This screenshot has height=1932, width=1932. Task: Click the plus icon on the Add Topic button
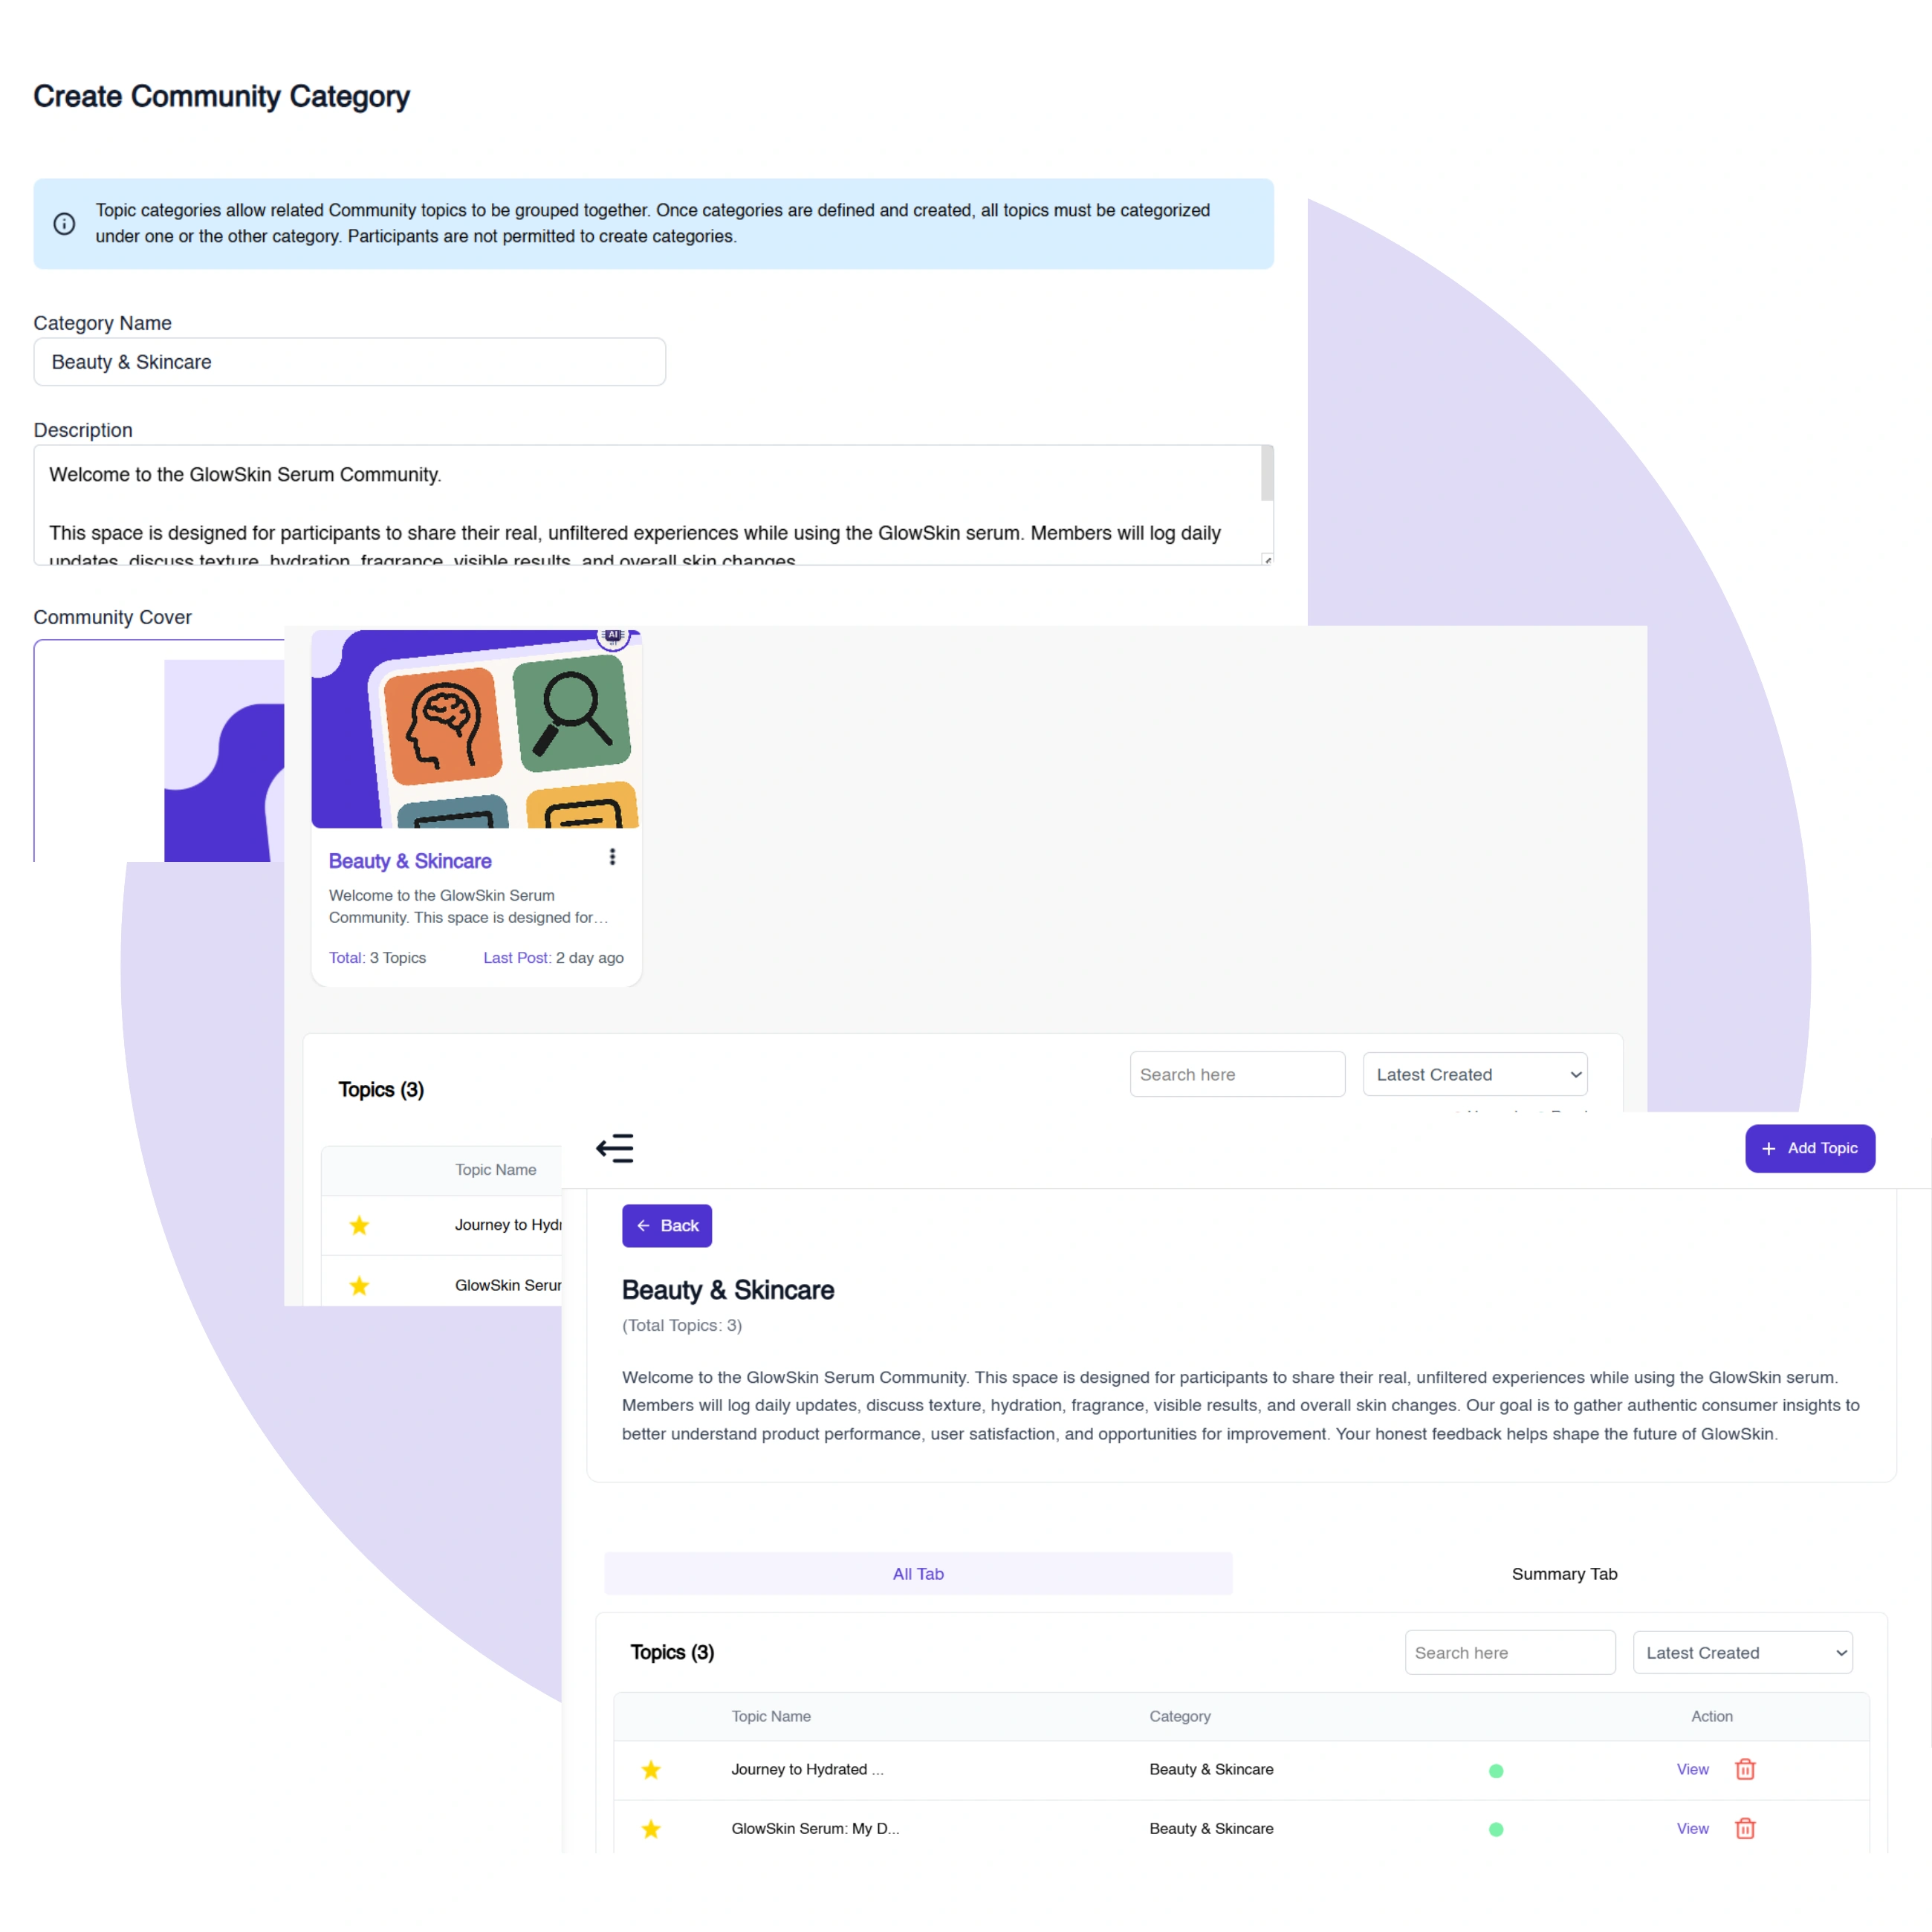pyautogui.click(x=1769, y=1148)
